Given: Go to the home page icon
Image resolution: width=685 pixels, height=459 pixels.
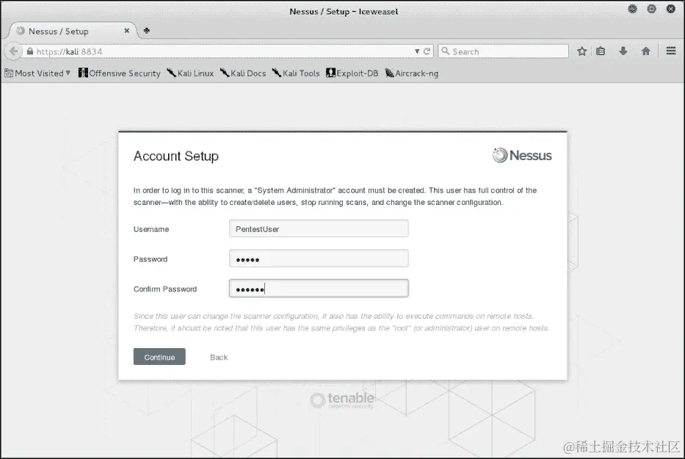Looking at the screenshot, I should tap(645, 51).
